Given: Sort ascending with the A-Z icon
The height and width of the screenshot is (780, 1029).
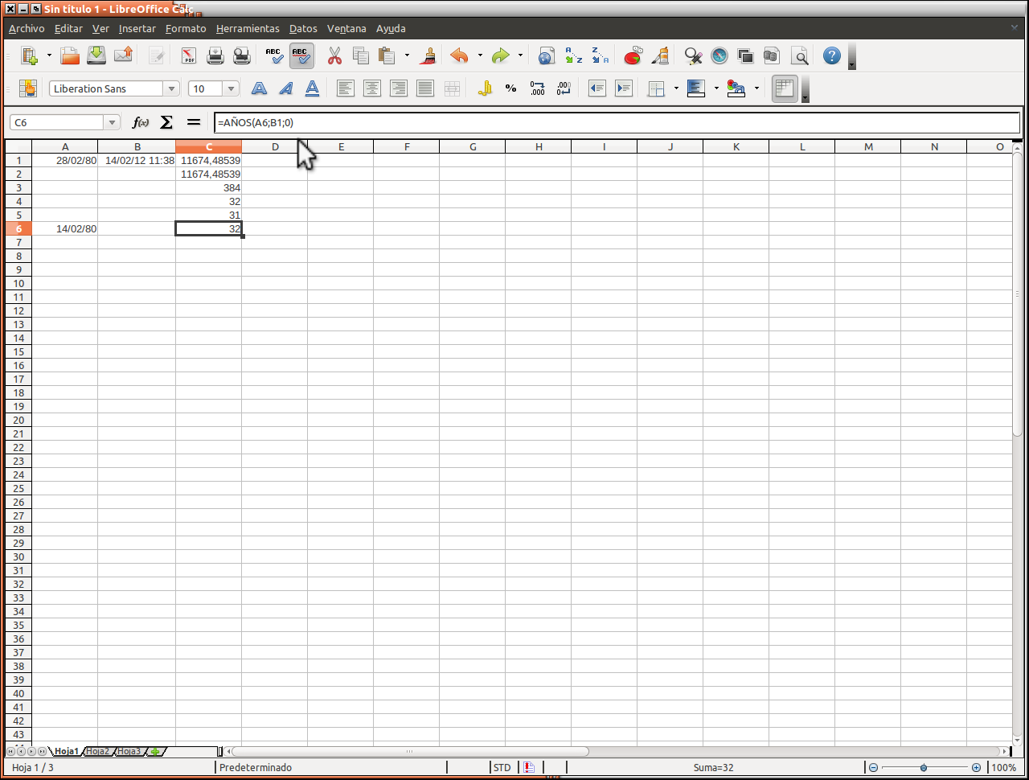Looking at the screenshot, I should click(x=573, y=55).
